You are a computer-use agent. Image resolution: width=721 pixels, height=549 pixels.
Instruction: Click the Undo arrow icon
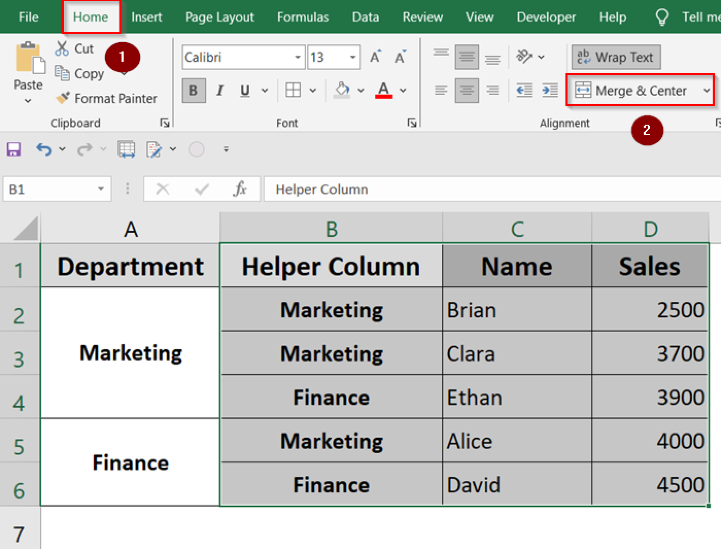(x=44, y=150)
